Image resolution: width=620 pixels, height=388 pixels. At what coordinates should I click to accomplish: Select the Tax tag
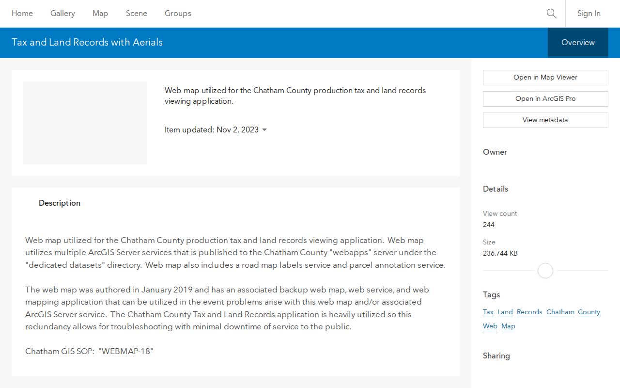pyautogui.click(x=488, y=312)
